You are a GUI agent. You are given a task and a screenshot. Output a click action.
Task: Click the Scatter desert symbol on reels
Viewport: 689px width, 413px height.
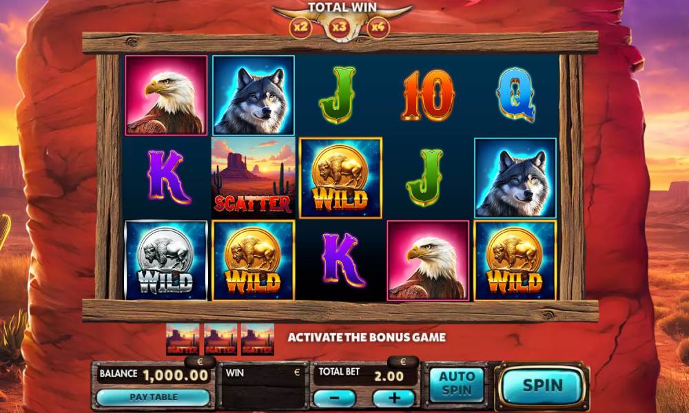[x=254, y=178]
